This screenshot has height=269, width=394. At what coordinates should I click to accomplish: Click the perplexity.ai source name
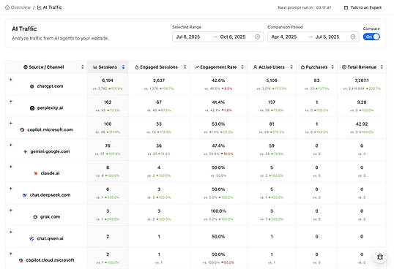[50, 108]
